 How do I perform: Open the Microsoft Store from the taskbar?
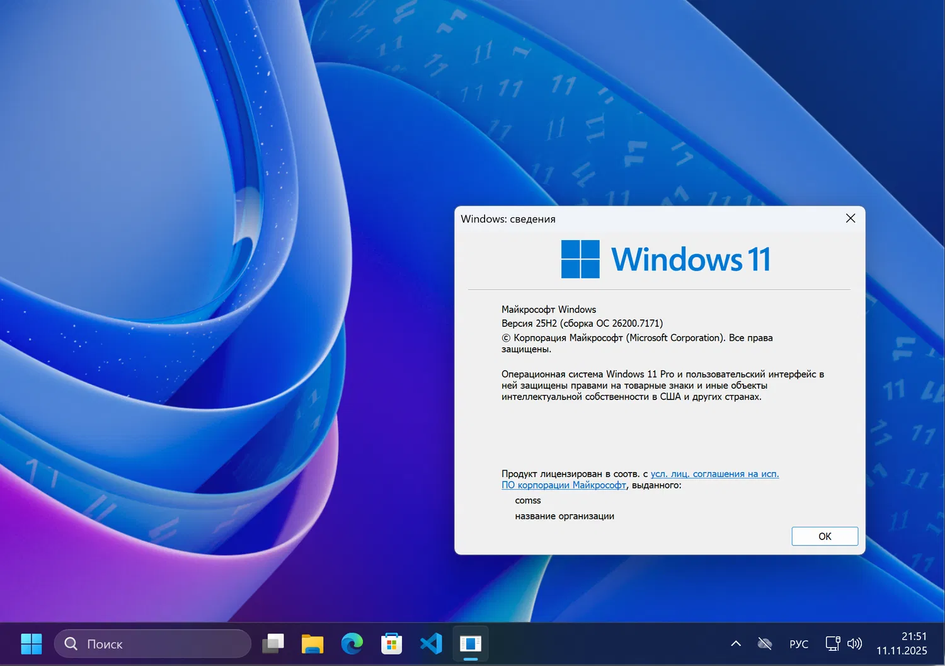click(x=391, y=643)
